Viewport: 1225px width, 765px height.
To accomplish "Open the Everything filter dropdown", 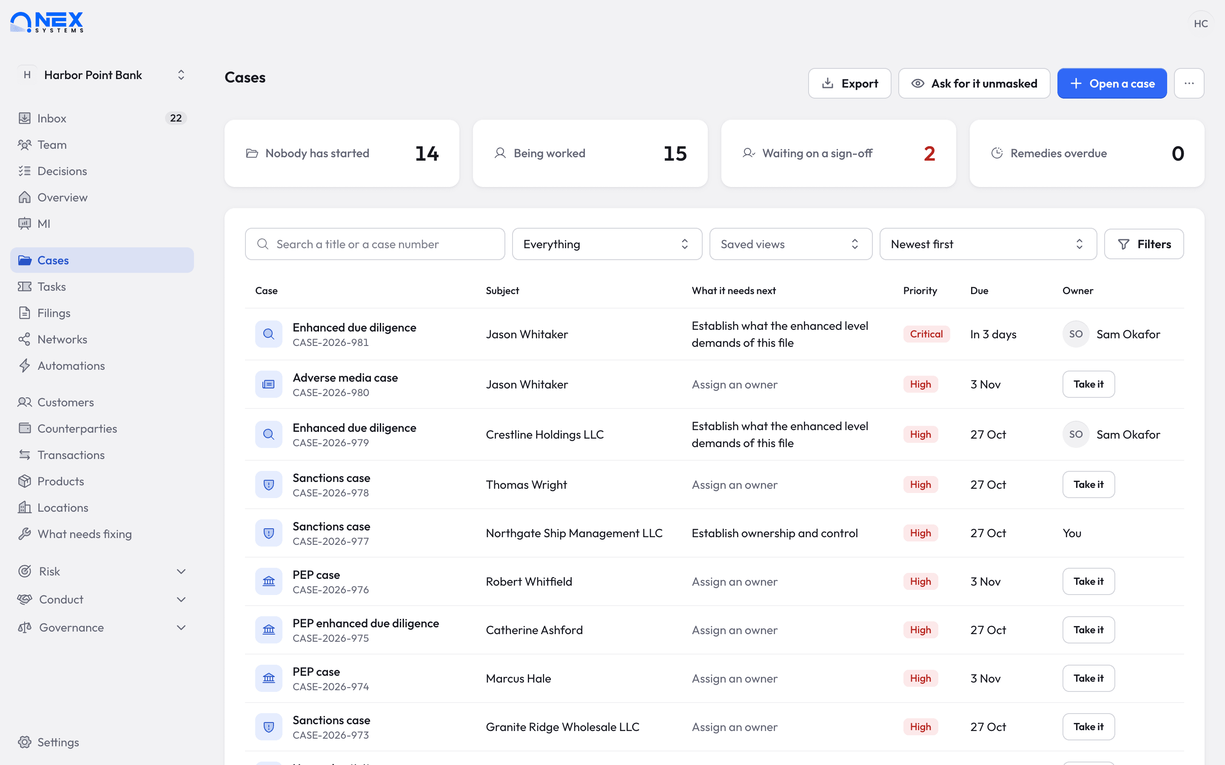I will tap(607, 244).
